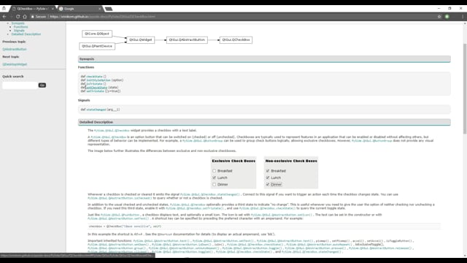The height and width of the screenshot is (263, 467).
Task: Click the browser forward arrow
Action: [11, 17]
